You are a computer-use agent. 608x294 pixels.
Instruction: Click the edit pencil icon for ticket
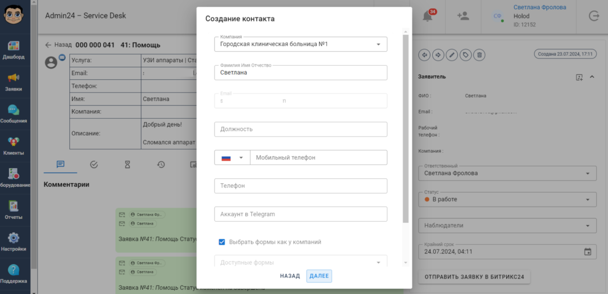click(x=451, y=54)
